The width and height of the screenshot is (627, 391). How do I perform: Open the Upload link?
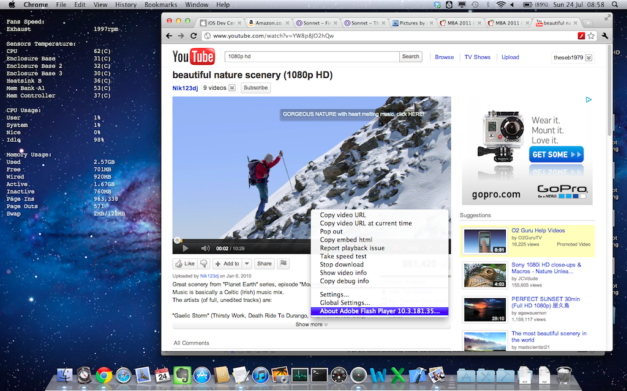click(x=510, y=57)
